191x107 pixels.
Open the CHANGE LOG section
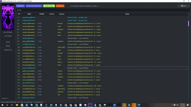[x=8, y=50]
